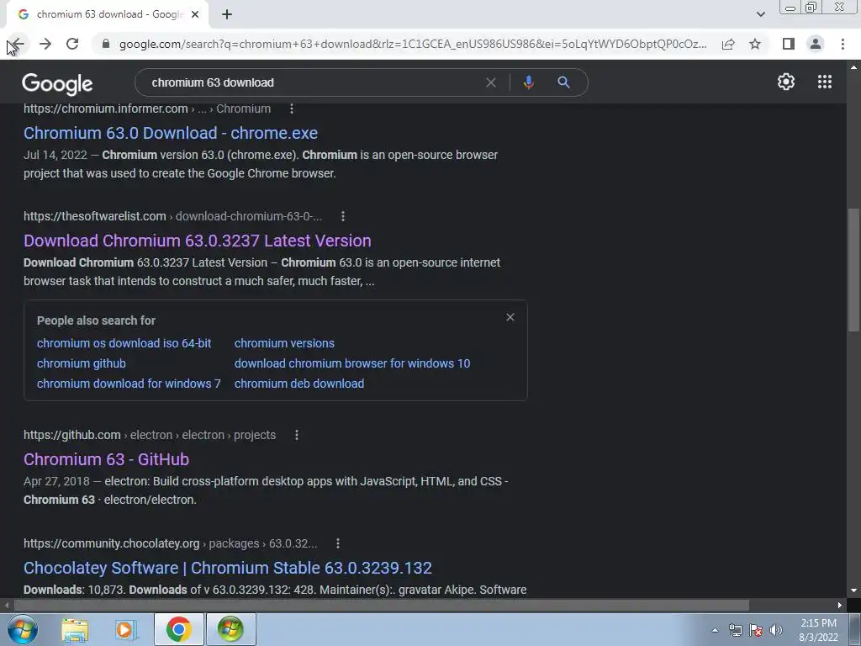Click the scroll left arrow button
This screenshot has height=646, width=861.
(x=7, y=606)
